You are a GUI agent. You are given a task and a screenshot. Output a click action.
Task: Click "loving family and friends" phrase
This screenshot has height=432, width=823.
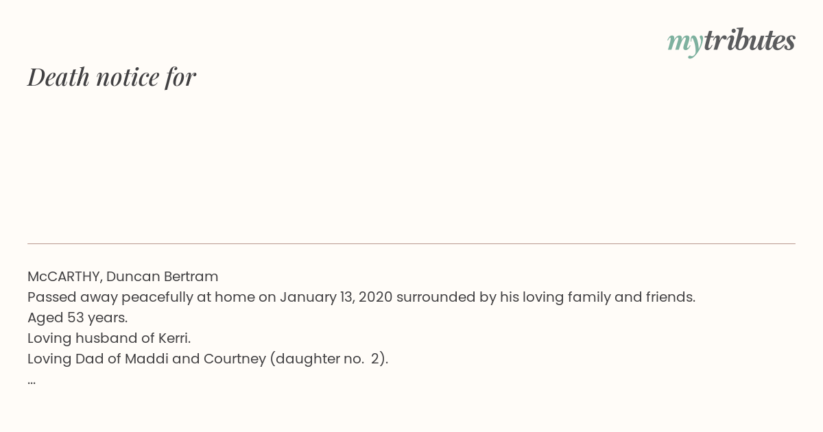click(x=610, y=298)
